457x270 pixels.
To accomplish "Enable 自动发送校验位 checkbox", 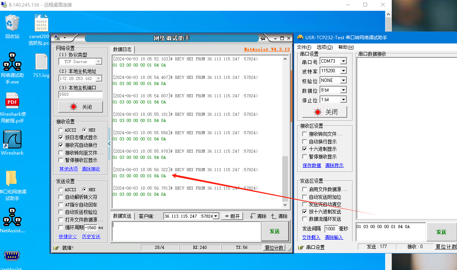I will [x=61, y=212].
